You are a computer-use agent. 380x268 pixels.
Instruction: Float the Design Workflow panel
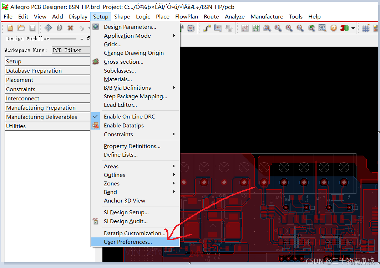point(88,38)
